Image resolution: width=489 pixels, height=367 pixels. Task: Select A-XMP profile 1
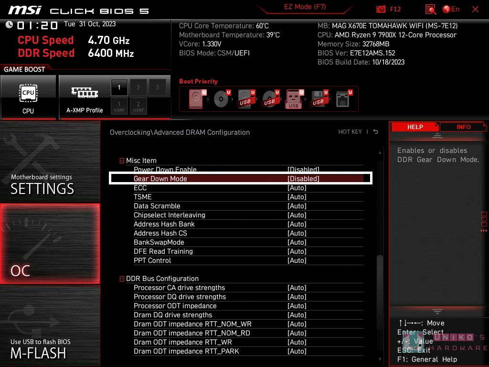pos(119,87)
